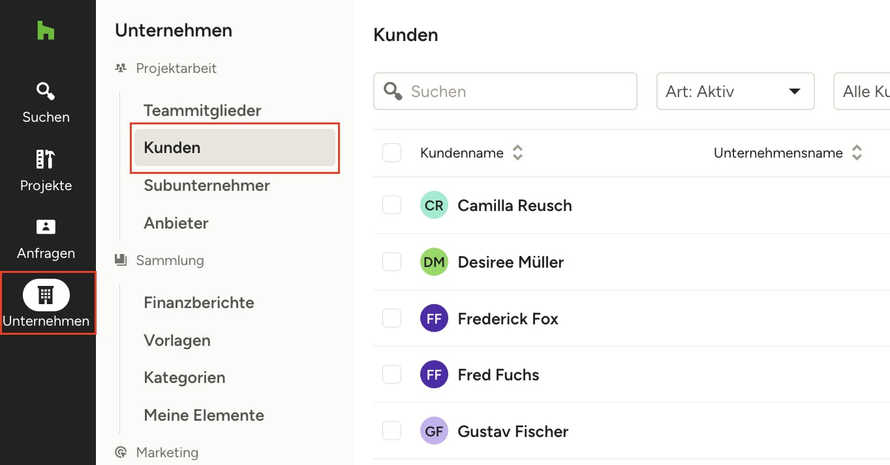The height and width of the screenshot is (465, 890).
Task: Sort by the Kundenname column arrows
Action: [x=517, y=153]
